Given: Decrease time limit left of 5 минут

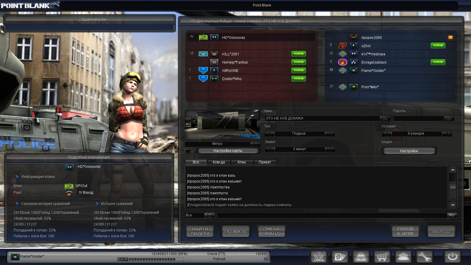Looking at the screenshot, I should (x=270, y=149).
